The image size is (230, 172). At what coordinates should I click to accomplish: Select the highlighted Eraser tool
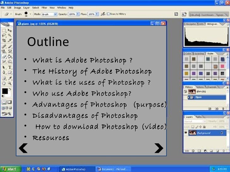tap(4, 56)
